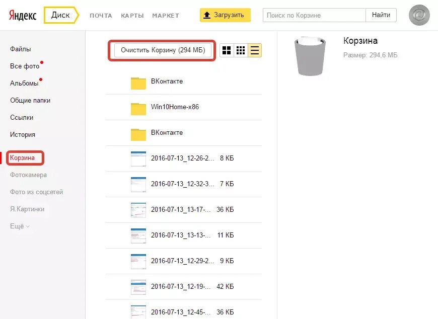Open thumbnail of 2016-07-13_13-17 file
The width and height of the screenshot is (438, 319).
tap(138, 210)
